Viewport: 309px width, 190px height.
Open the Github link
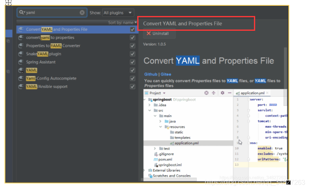pyautogui.click(x=151, y=74)
